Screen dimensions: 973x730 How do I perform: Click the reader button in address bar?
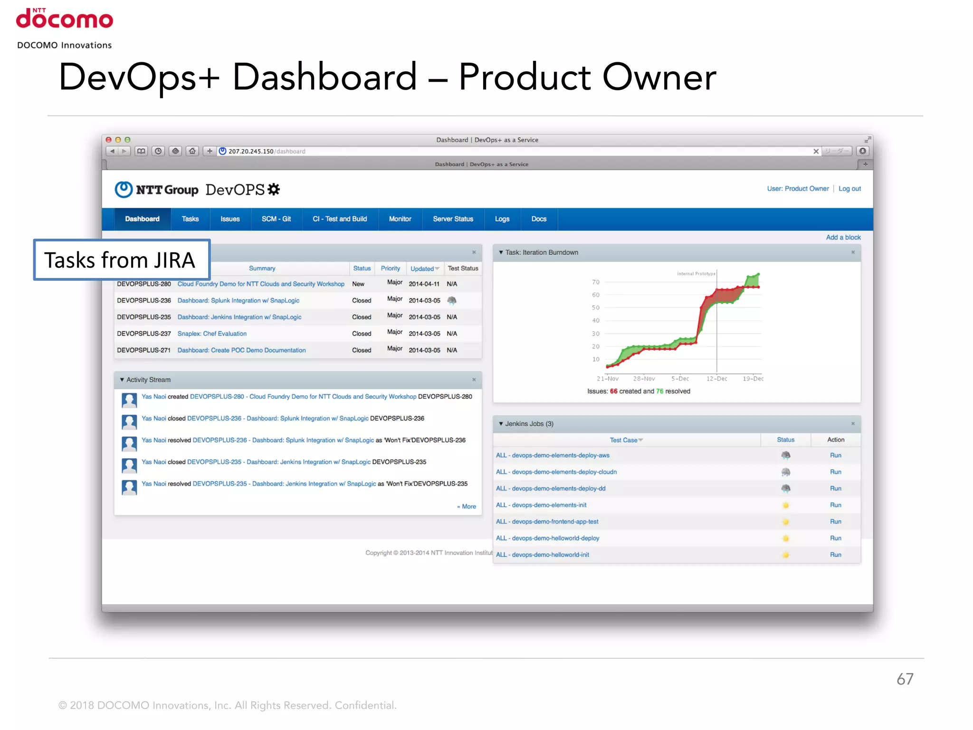click(x=837, y=151)
